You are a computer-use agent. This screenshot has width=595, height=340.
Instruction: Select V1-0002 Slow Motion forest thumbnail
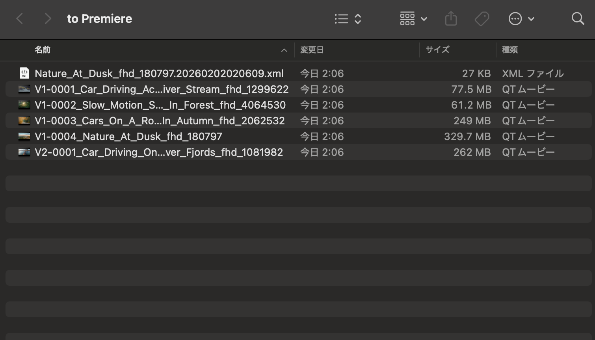point(24,105)
